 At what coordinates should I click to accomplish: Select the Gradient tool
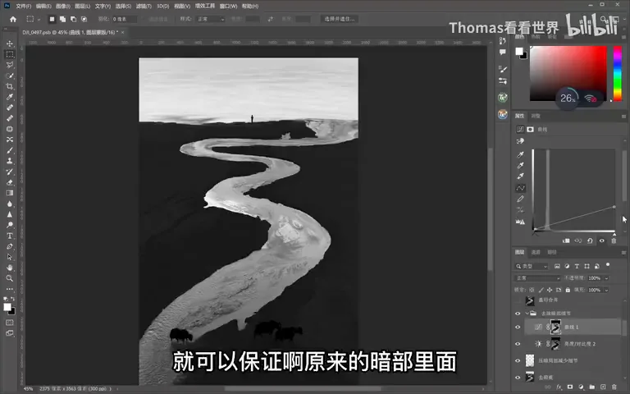10,193
